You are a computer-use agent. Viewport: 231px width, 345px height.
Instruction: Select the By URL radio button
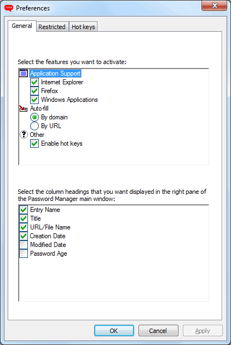coord(34,126)
